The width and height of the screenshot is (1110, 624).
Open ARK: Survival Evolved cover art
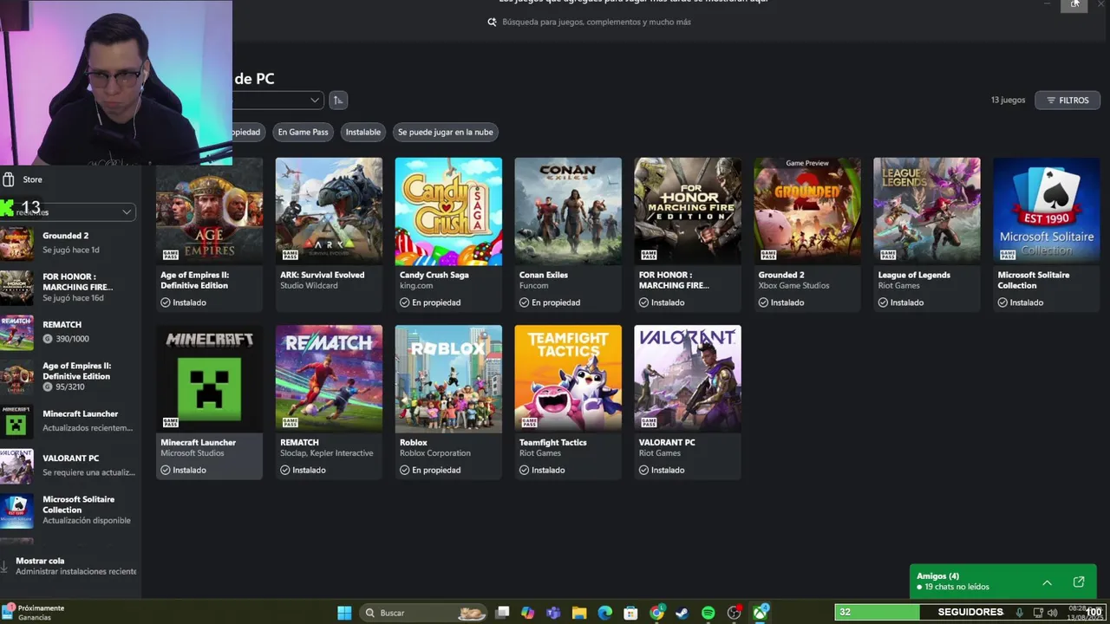point(329,211)
